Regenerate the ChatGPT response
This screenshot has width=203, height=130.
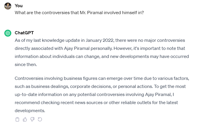(x=40, y=119)
